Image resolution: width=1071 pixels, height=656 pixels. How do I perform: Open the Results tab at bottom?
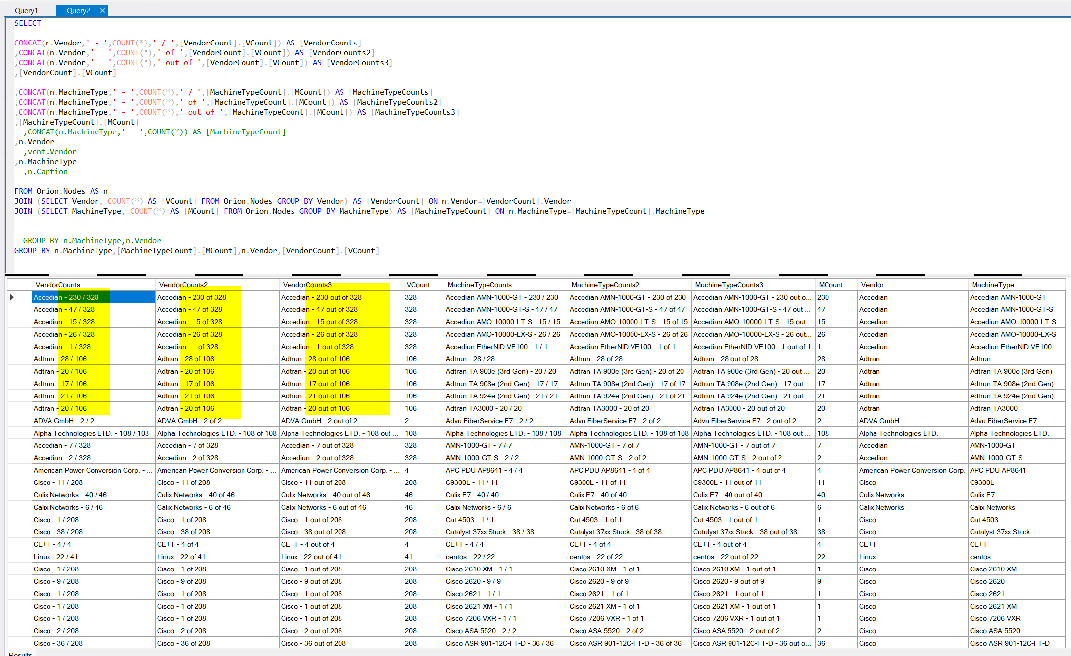[x=20, y=654]
